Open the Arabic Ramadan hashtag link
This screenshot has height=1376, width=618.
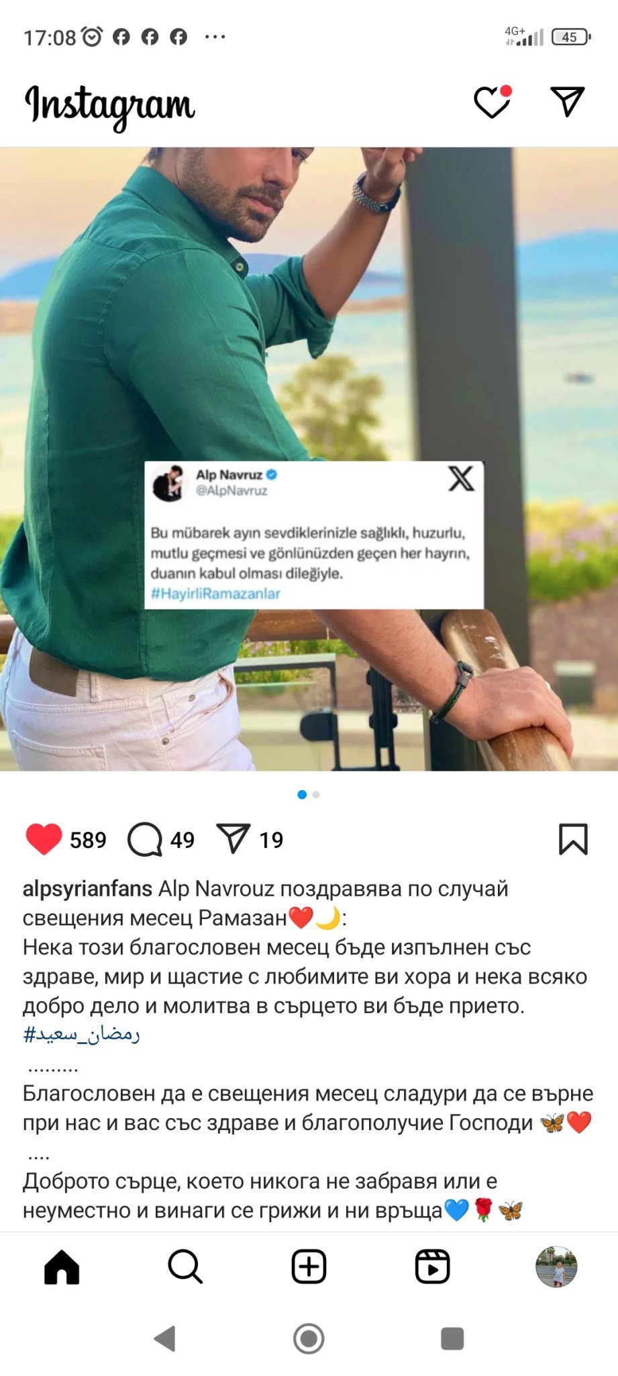click(82, 1035)
